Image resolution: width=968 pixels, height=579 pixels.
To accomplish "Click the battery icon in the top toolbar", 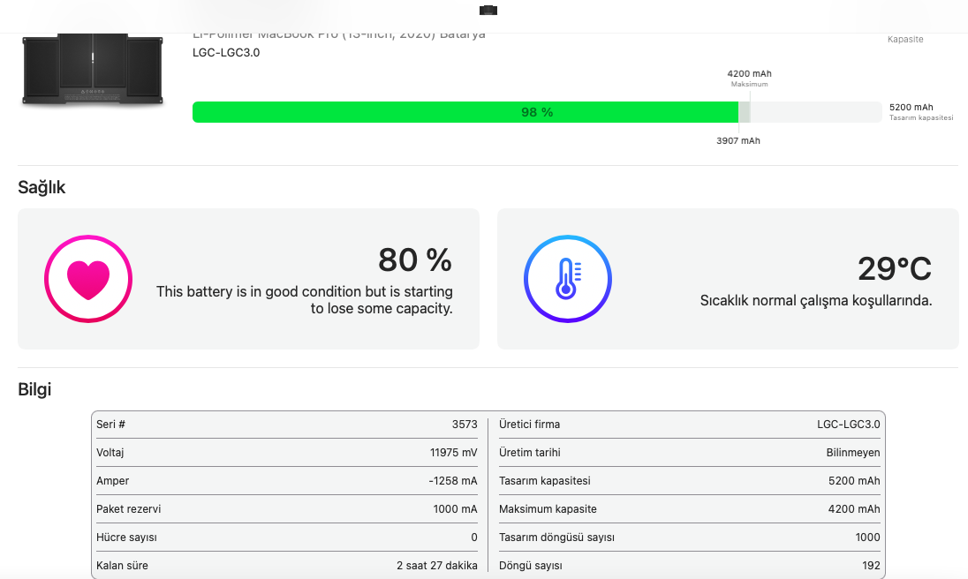I will point(488,10).
